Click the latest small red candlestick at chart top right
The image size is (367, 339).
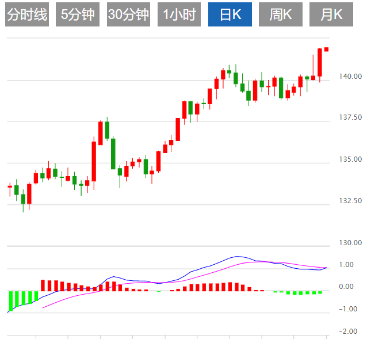(326, 49)
